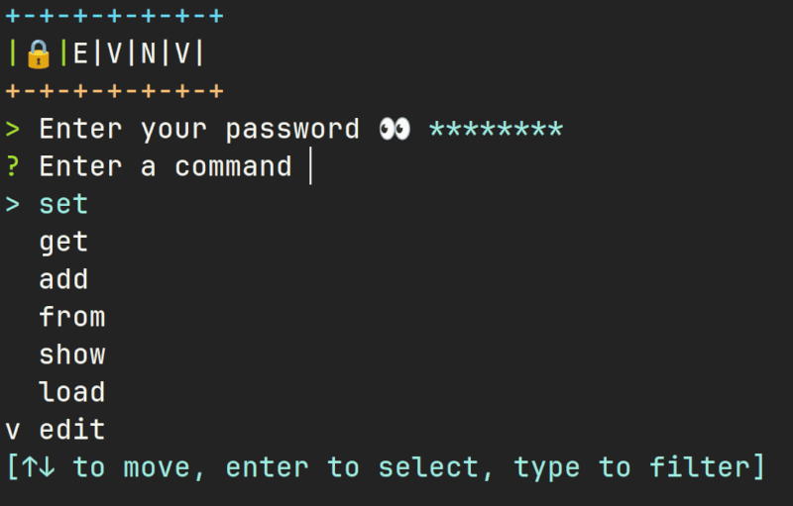Click letter E in the banner logo
Viewport: 793px width, 506px height.
[80, 53]
